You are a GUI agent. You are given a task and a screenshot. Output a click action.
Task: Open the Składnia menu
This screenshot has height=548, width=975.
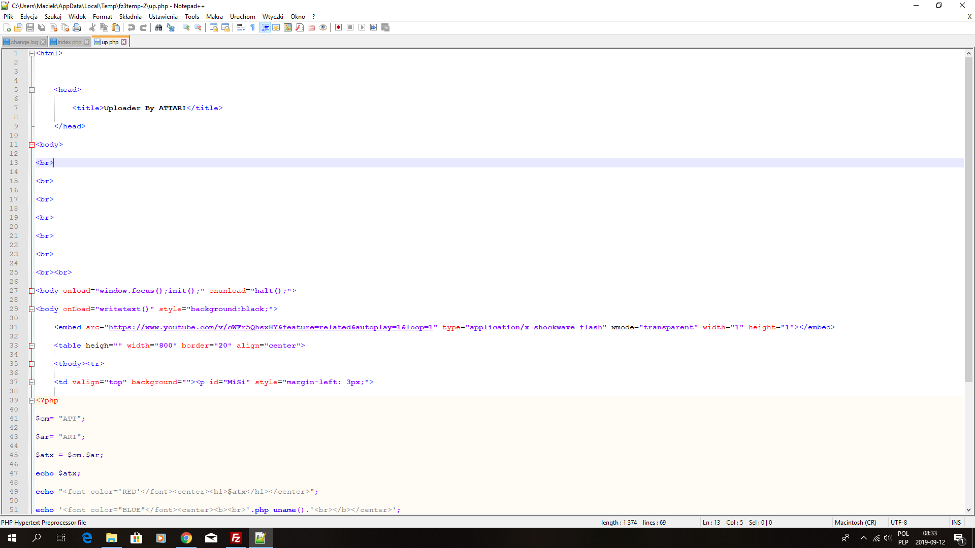pyautogui.click(x=130, y=17)
